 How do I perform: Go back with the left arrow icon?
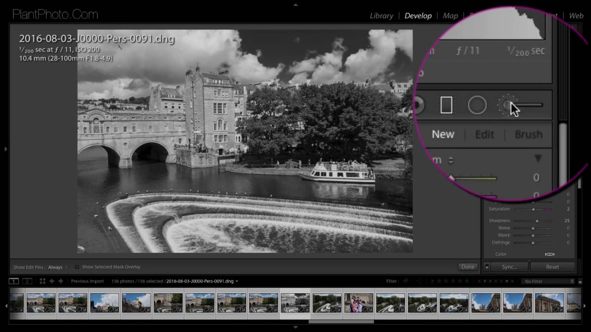point(52,281)
